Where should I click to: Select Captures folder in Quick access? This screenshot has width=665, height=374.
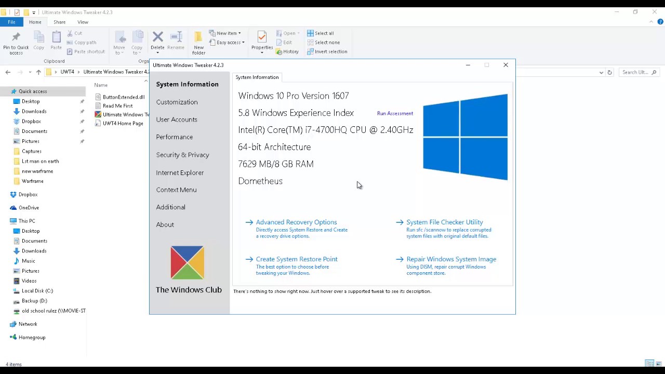tap(28, 151)
